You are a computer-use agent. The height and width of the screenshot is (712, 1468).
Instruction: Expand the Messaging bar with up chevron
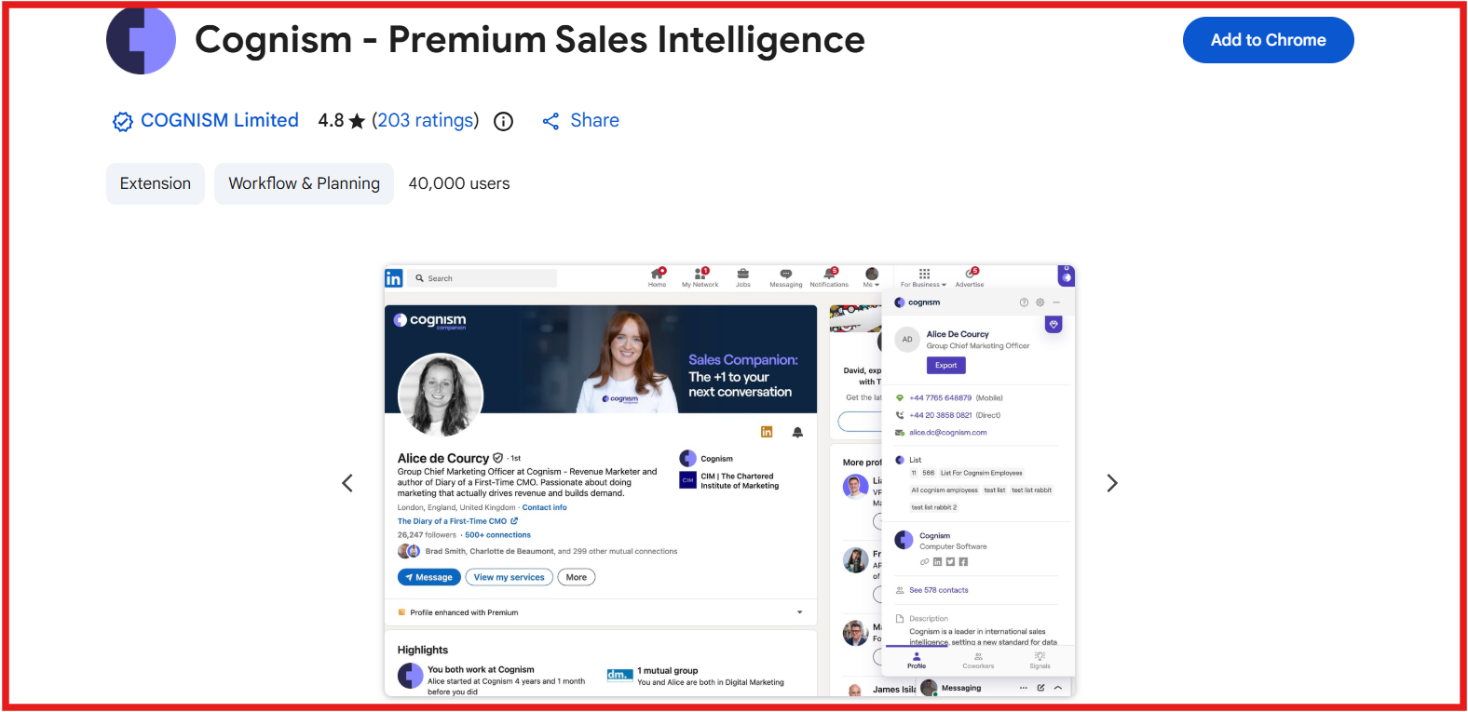point(1057,689)
